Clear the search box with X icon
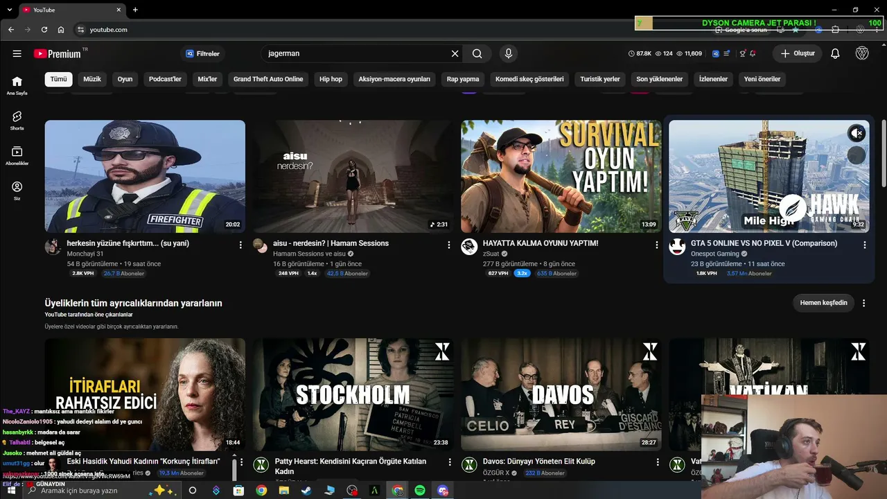 coord(455,53)
